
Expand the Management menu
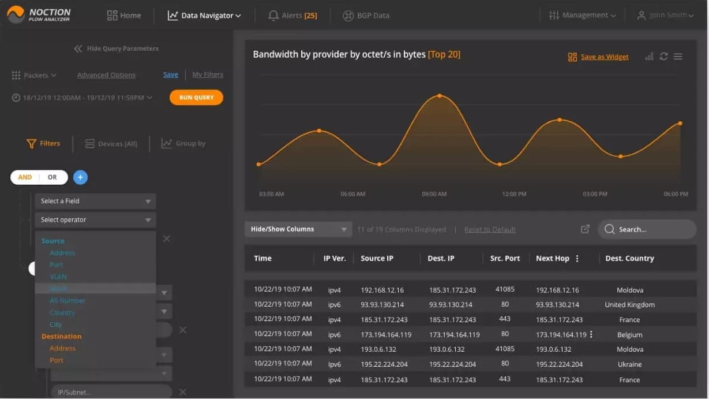point(583,15)
